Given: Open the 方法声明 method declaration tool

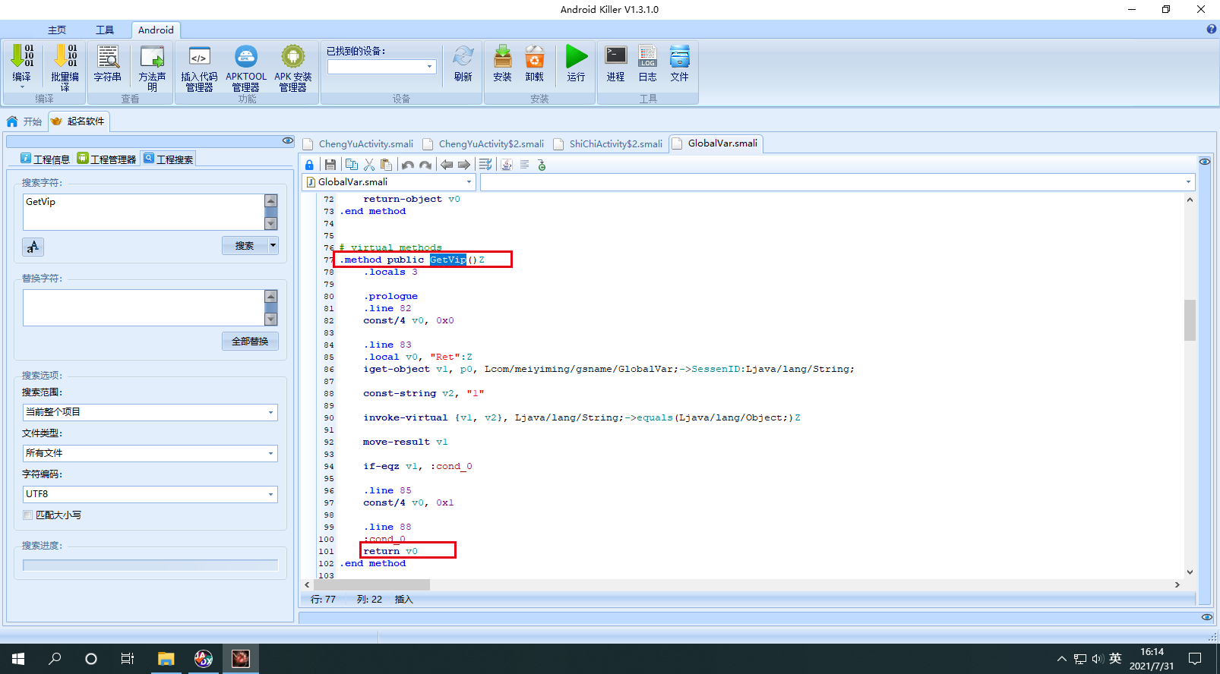Looking at the screenshot, I should click(152, 56).
